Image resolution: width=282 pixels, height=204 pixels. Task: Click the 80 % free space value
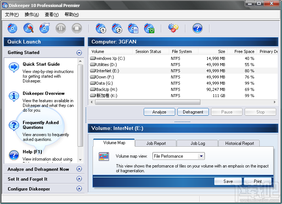(x=249, y=71)
